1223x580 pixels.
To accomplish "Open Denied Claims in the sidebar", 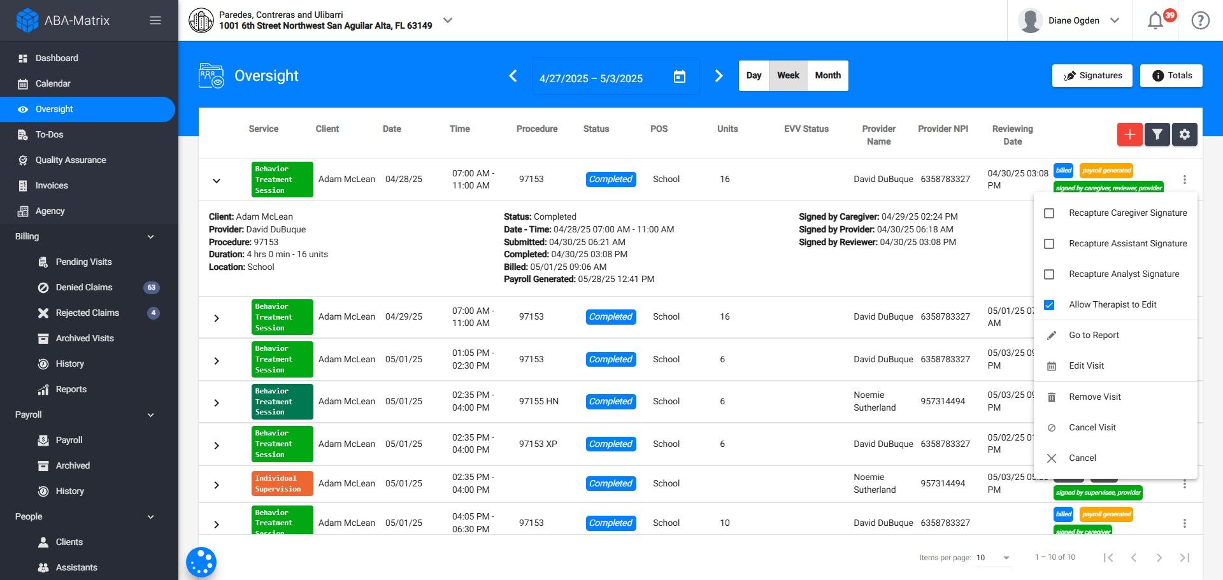I will tap(84, 287).
